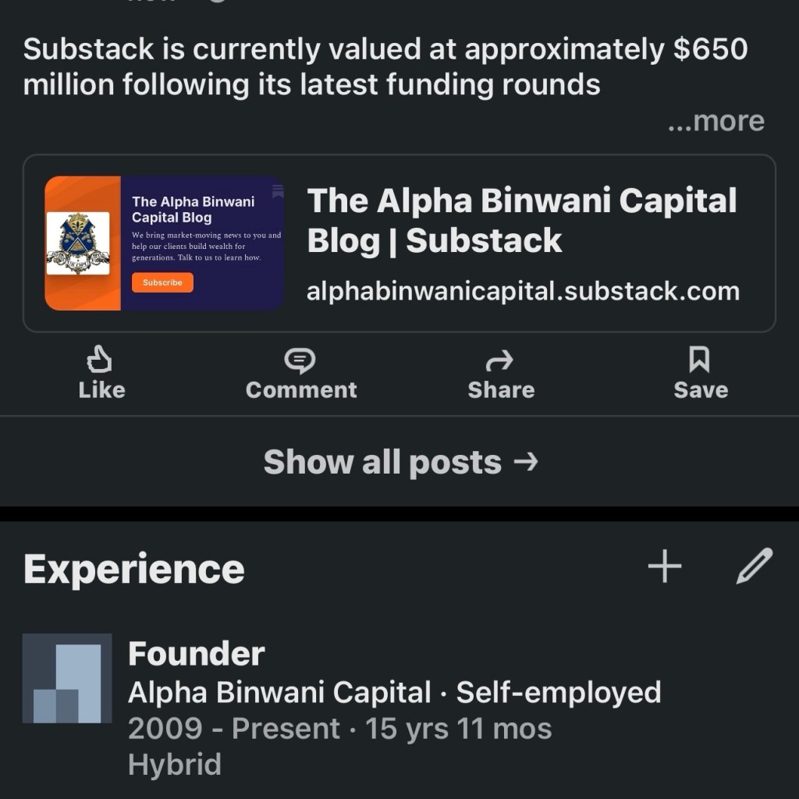
Task: Add new experience with plus icon
Action: [x=665, y=566]
